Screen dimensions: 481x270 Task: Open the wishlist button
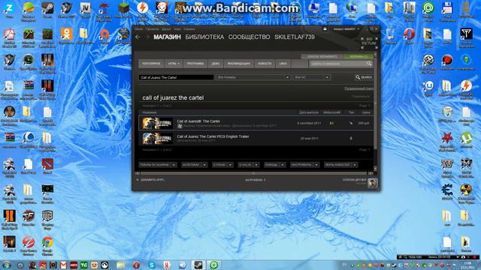point(322,57)
